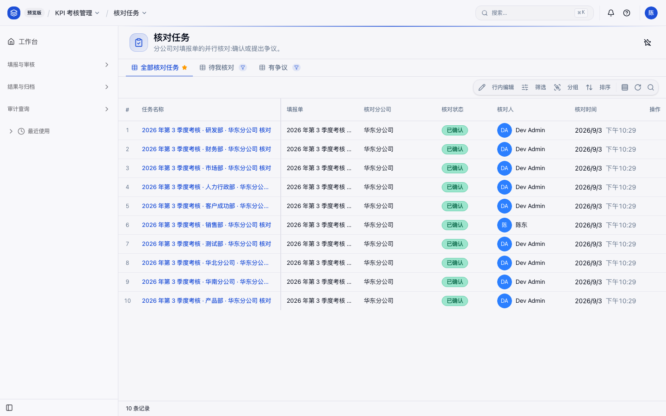Open the 筛选 filter panel
Image resolution: width=666 pixels, height=416 pixels.
point(534,87)
